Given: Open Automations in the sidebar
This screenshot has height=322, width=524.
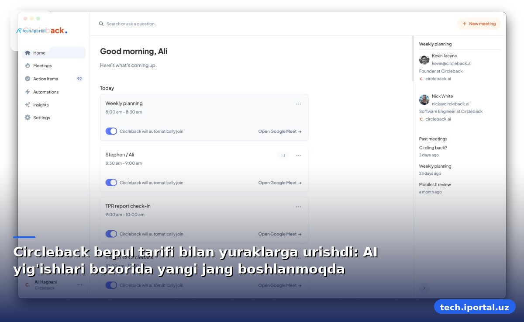Looking at the screenshot, I should 54,92.
